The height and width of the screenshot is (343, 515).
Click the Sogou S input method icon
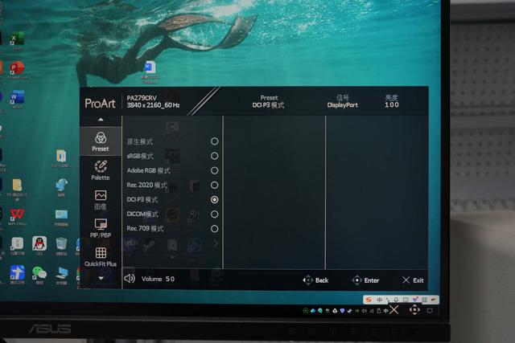click(369, 300)
